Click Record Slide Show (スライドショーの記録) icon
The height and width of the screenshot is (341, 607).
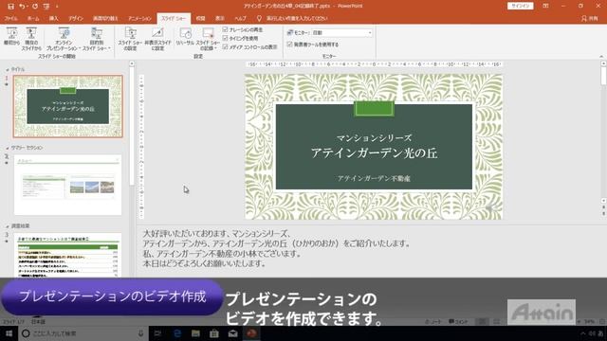[x=209, y=33]
